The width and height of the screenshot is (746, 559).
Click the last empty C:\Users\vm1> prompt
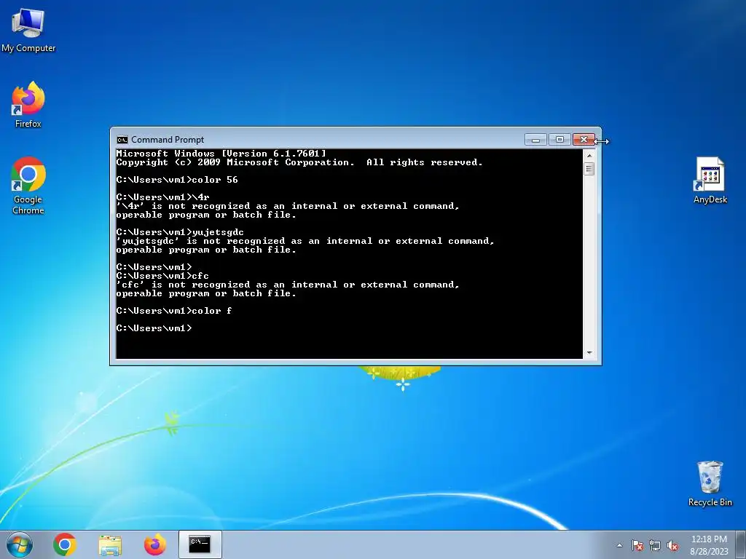click(154, 328)
